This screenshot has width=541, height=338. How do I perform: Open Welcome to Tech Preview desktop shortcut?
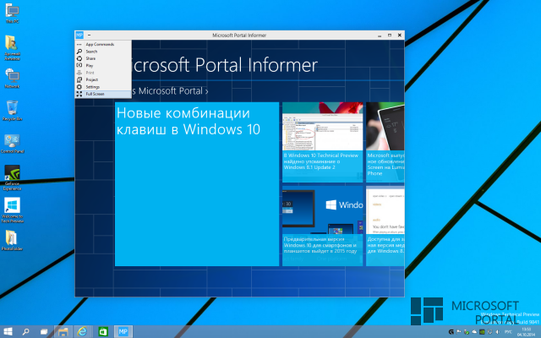coord(13,210)
